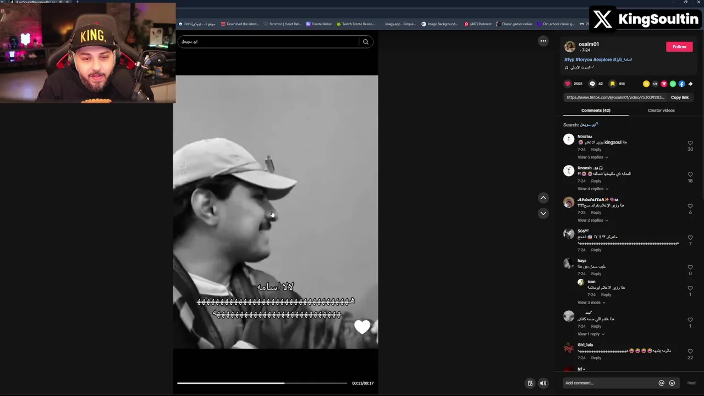Click the osalm01 profile avatar

pyautogui.click(x=570, y=47)
